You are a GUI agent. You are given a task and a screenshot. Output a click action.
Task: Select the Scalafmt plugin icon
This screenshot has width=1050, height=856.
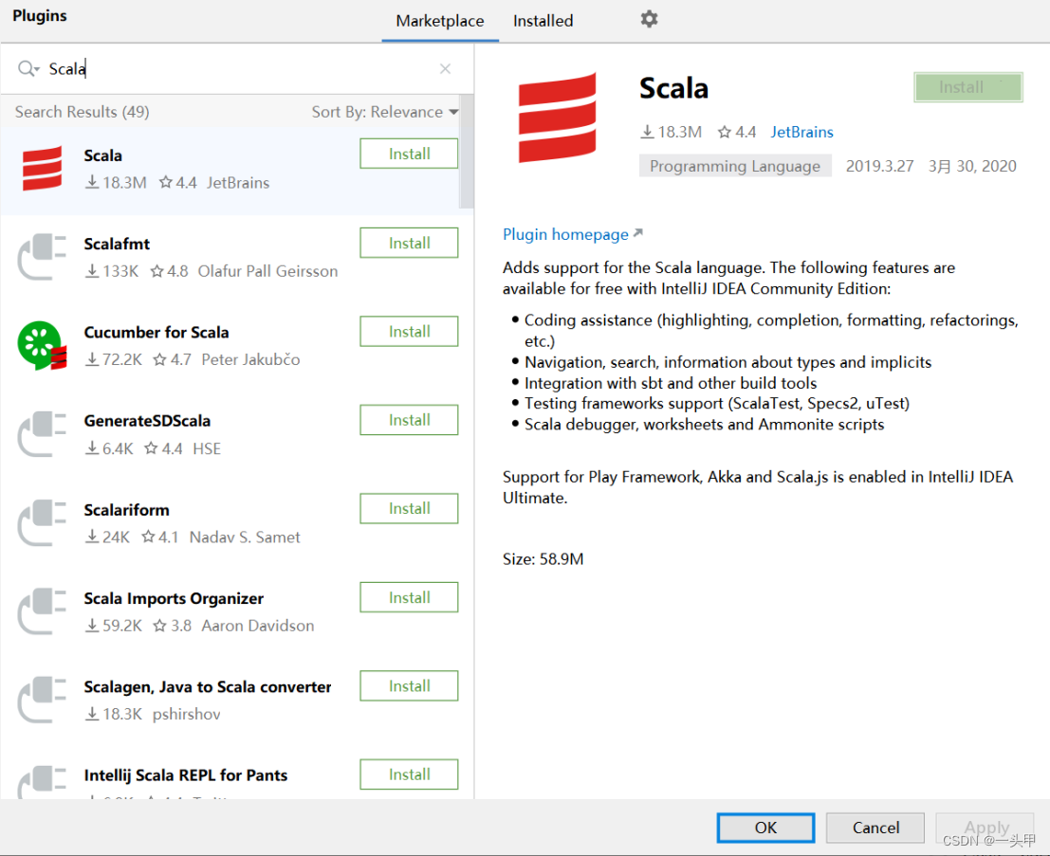(42, 257)
